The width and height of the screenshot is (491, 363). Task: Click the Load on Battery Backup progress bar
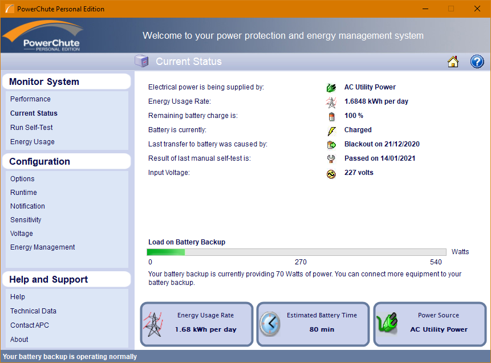tap(297, 252)
